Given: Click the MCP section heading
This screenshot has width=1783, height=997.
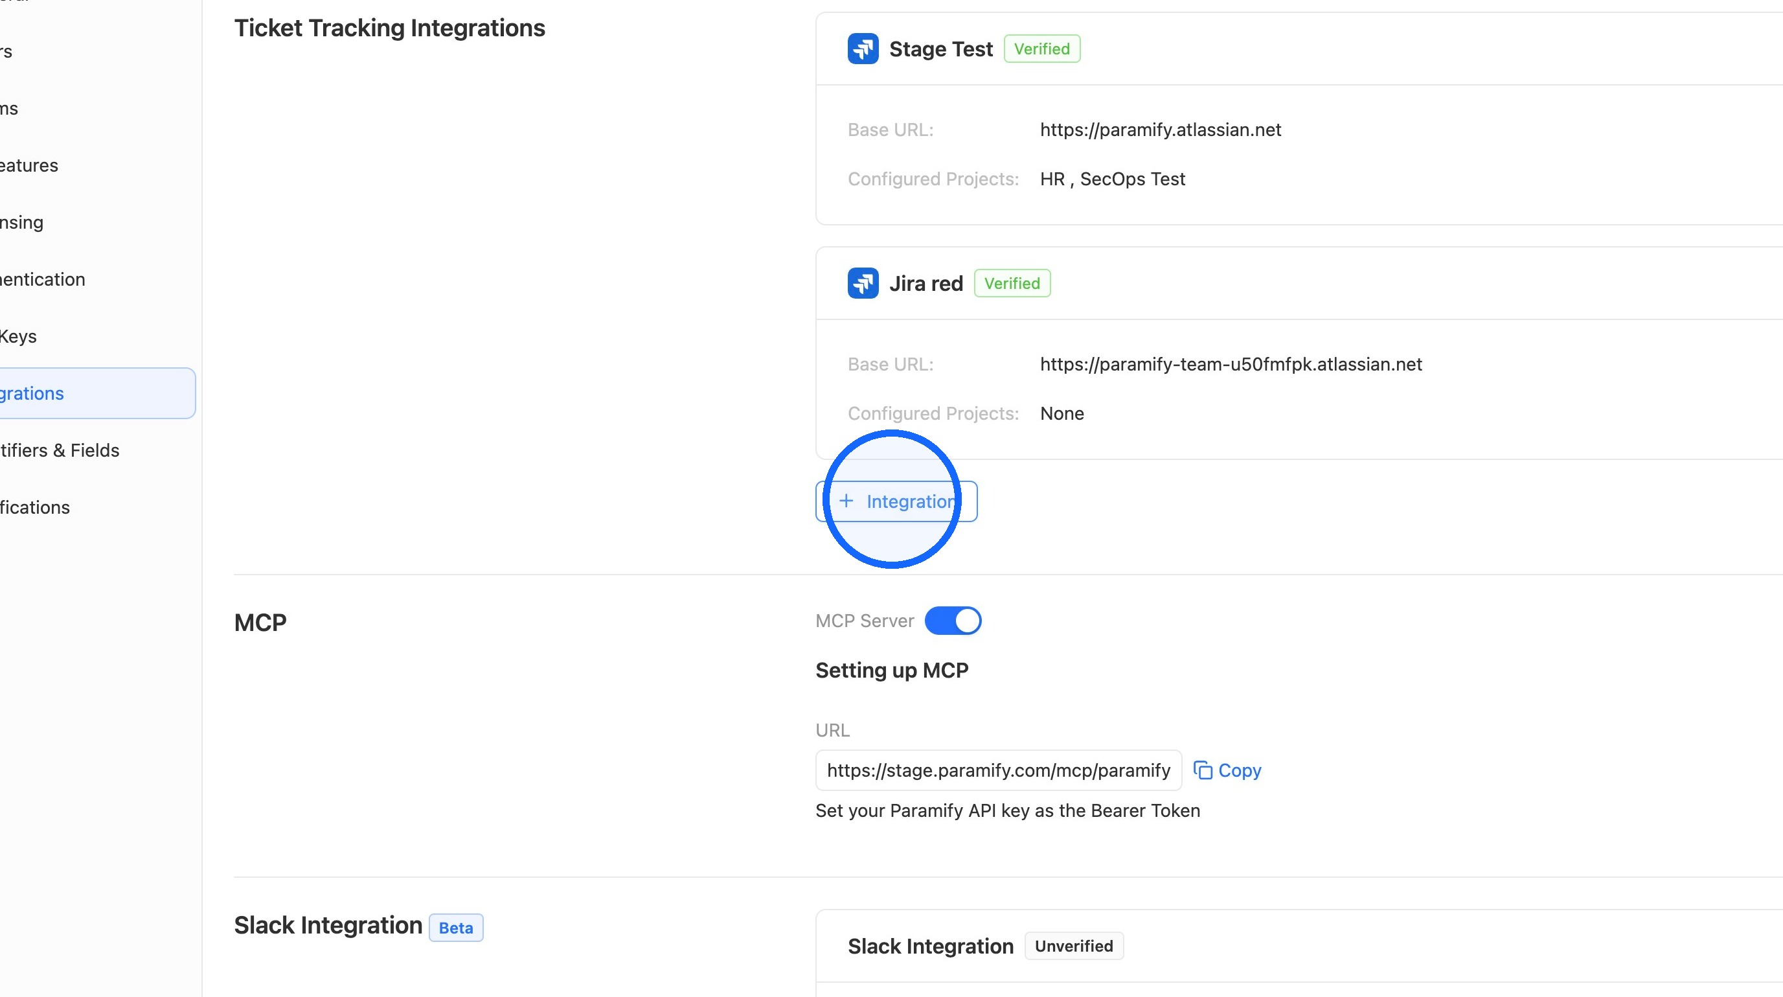Looking at the screenshot, I should [x=260, y=623].
